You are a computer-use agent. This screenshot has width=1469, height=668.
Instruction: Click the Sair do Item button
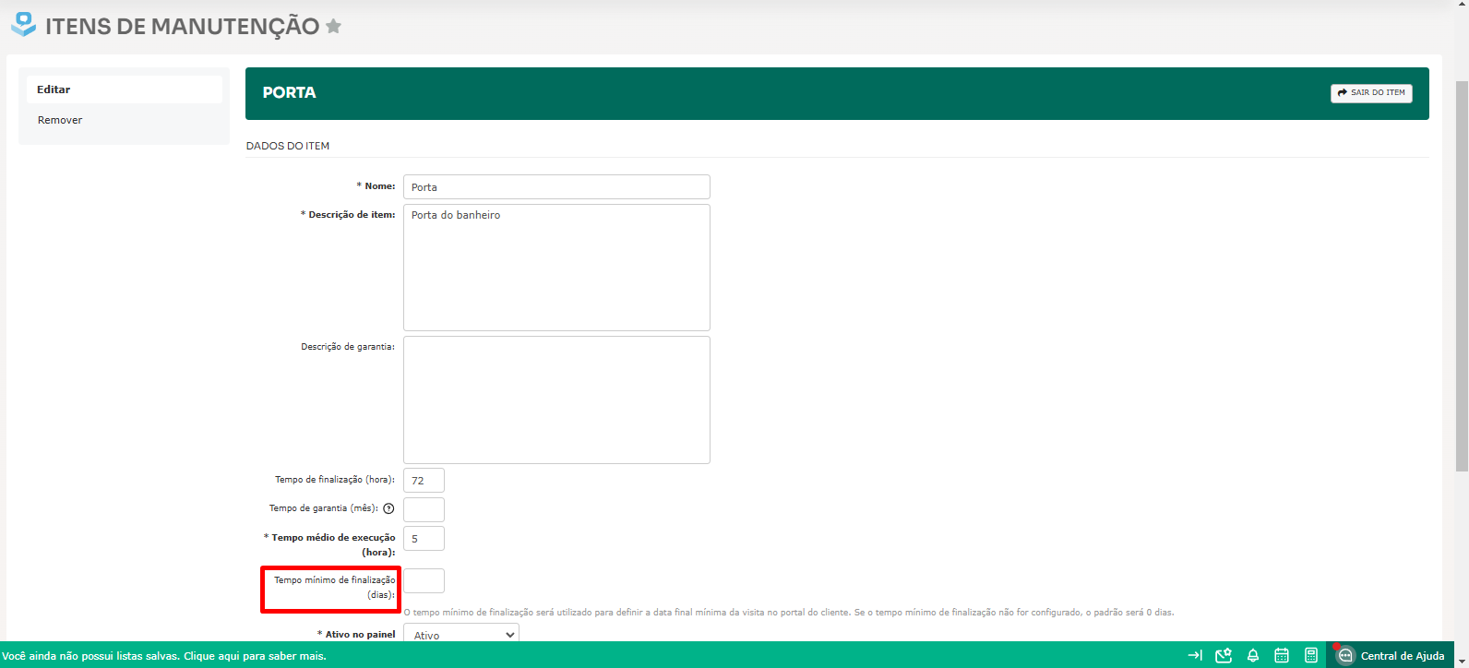coord(1371,93)
